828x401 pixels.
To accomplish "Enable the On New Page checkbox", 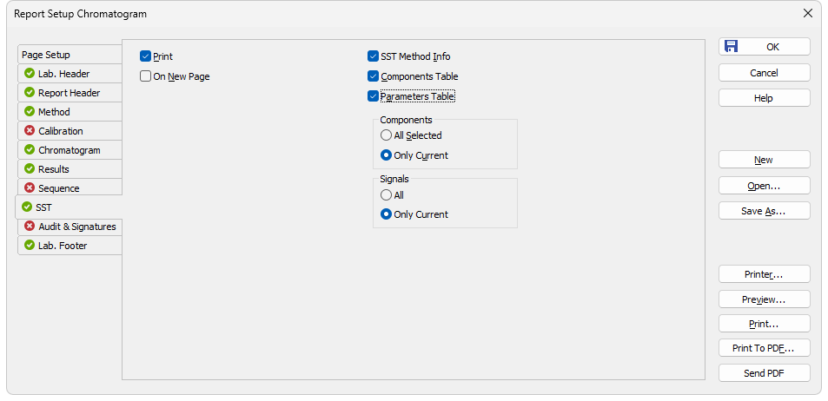I will (x=146, y=76).
